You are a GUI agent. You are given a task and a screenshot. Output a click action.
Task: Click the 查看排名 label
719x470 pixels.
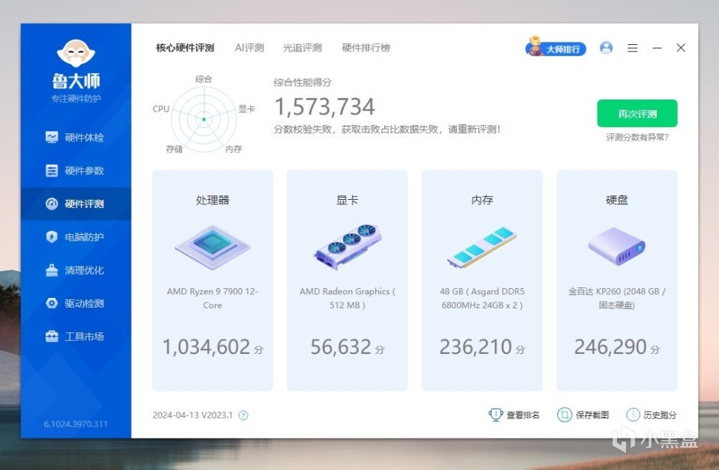click(523, 415)
